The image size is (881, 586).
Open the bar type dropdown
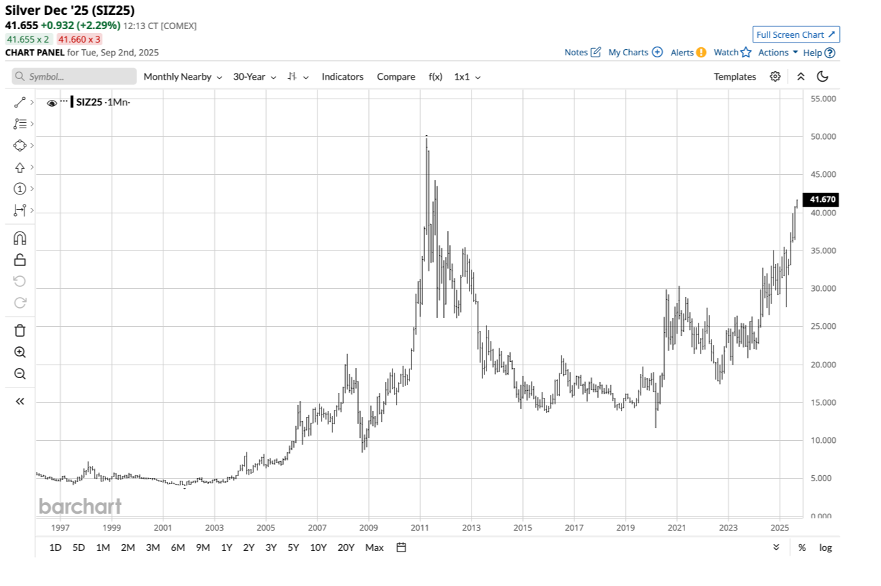pyautogui.click(x=298, y=76)
